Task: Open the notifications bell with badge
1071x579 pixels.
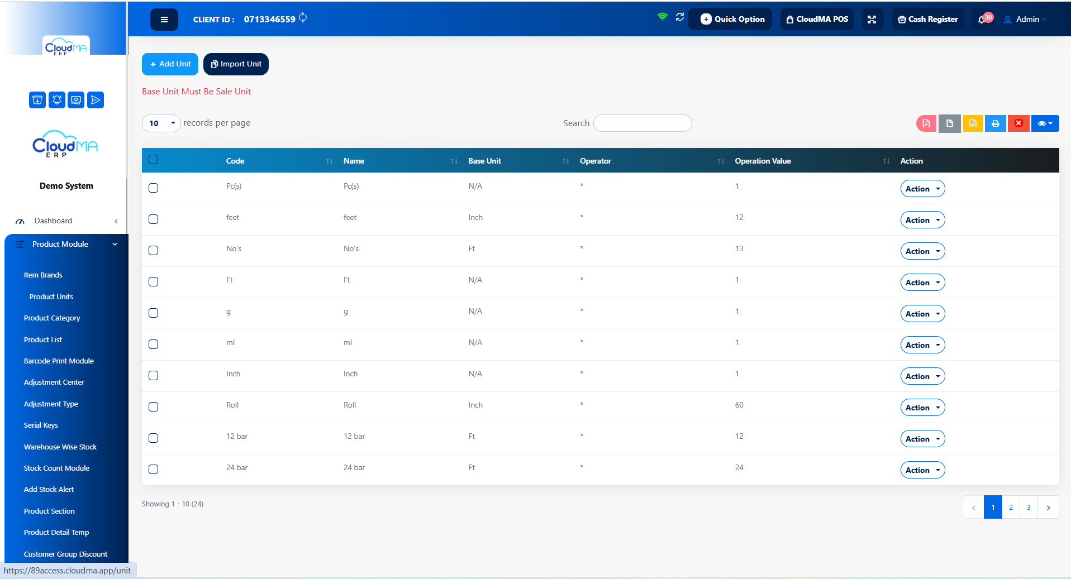Action: 984,19
